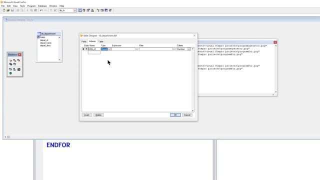This screenshot has height=180, width=320.
Task: Click the index Filter input field
Action: [156, 49]
